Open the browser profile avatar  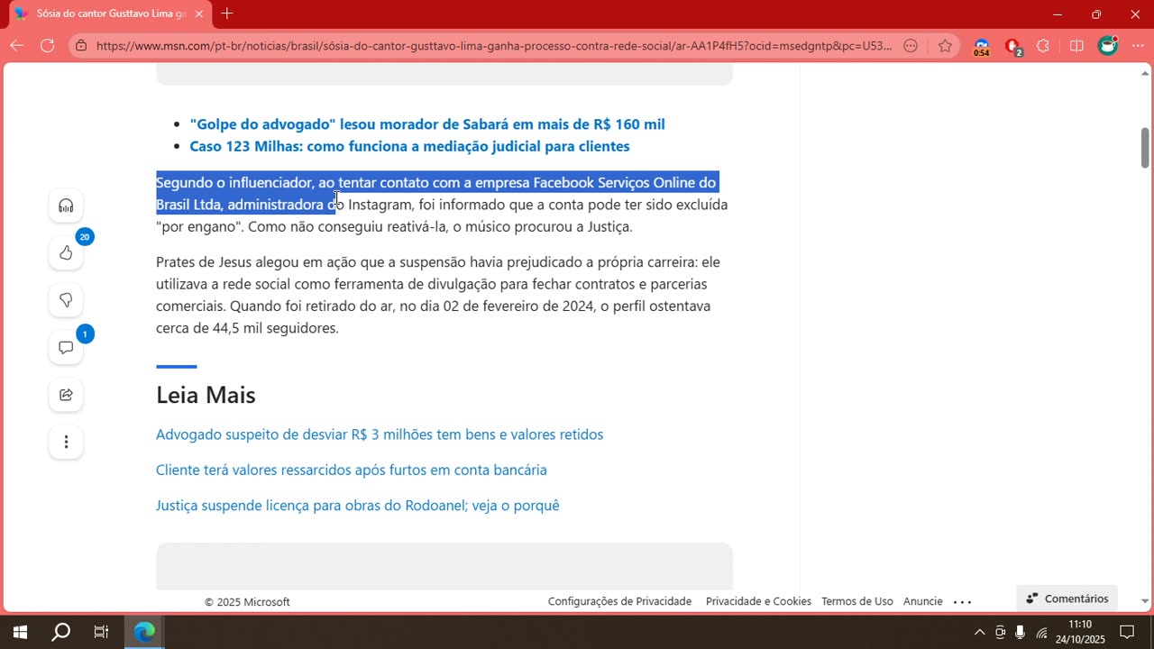coord(1108,45)
